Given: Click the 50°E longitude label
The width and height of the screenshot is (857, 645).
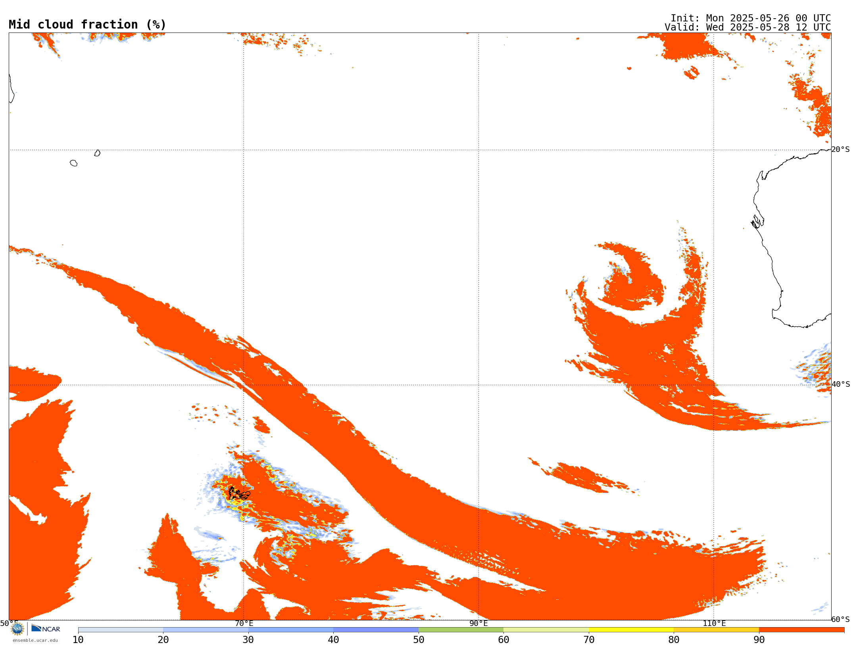Looking at the screenshot, I should coord(9,624).
